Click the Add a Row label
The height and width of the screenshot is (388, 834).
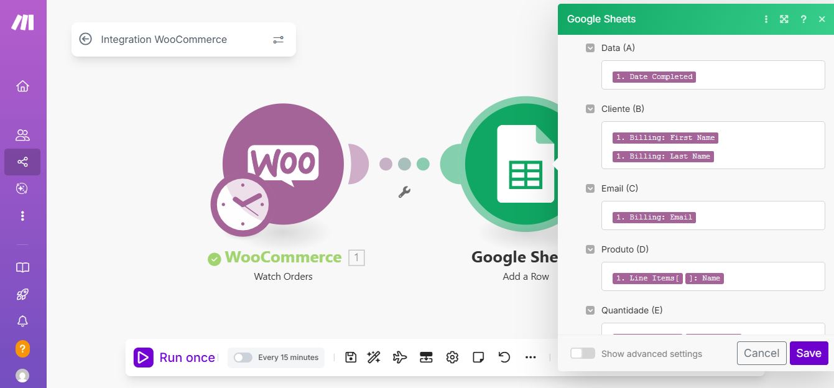526,276
